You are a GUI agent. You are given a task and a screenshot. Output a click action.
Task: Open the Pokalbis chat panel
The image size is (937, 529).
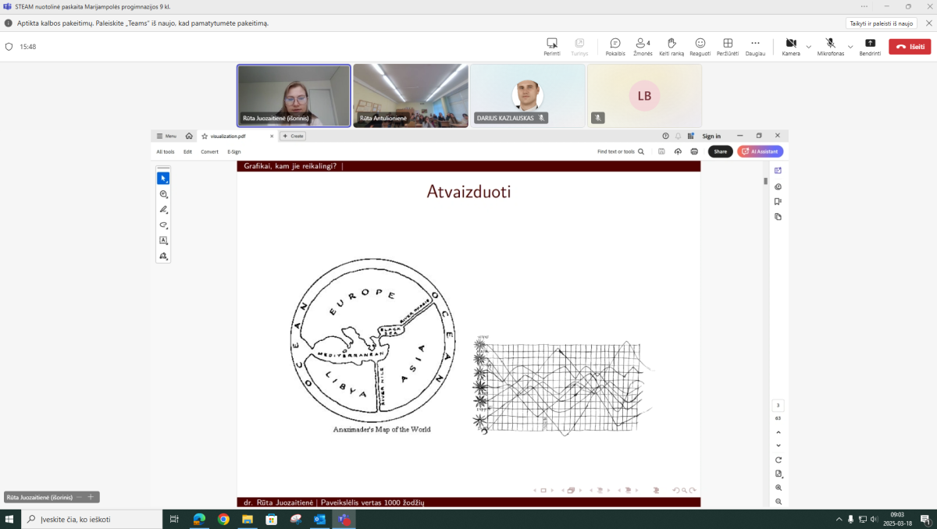point(615,45)
